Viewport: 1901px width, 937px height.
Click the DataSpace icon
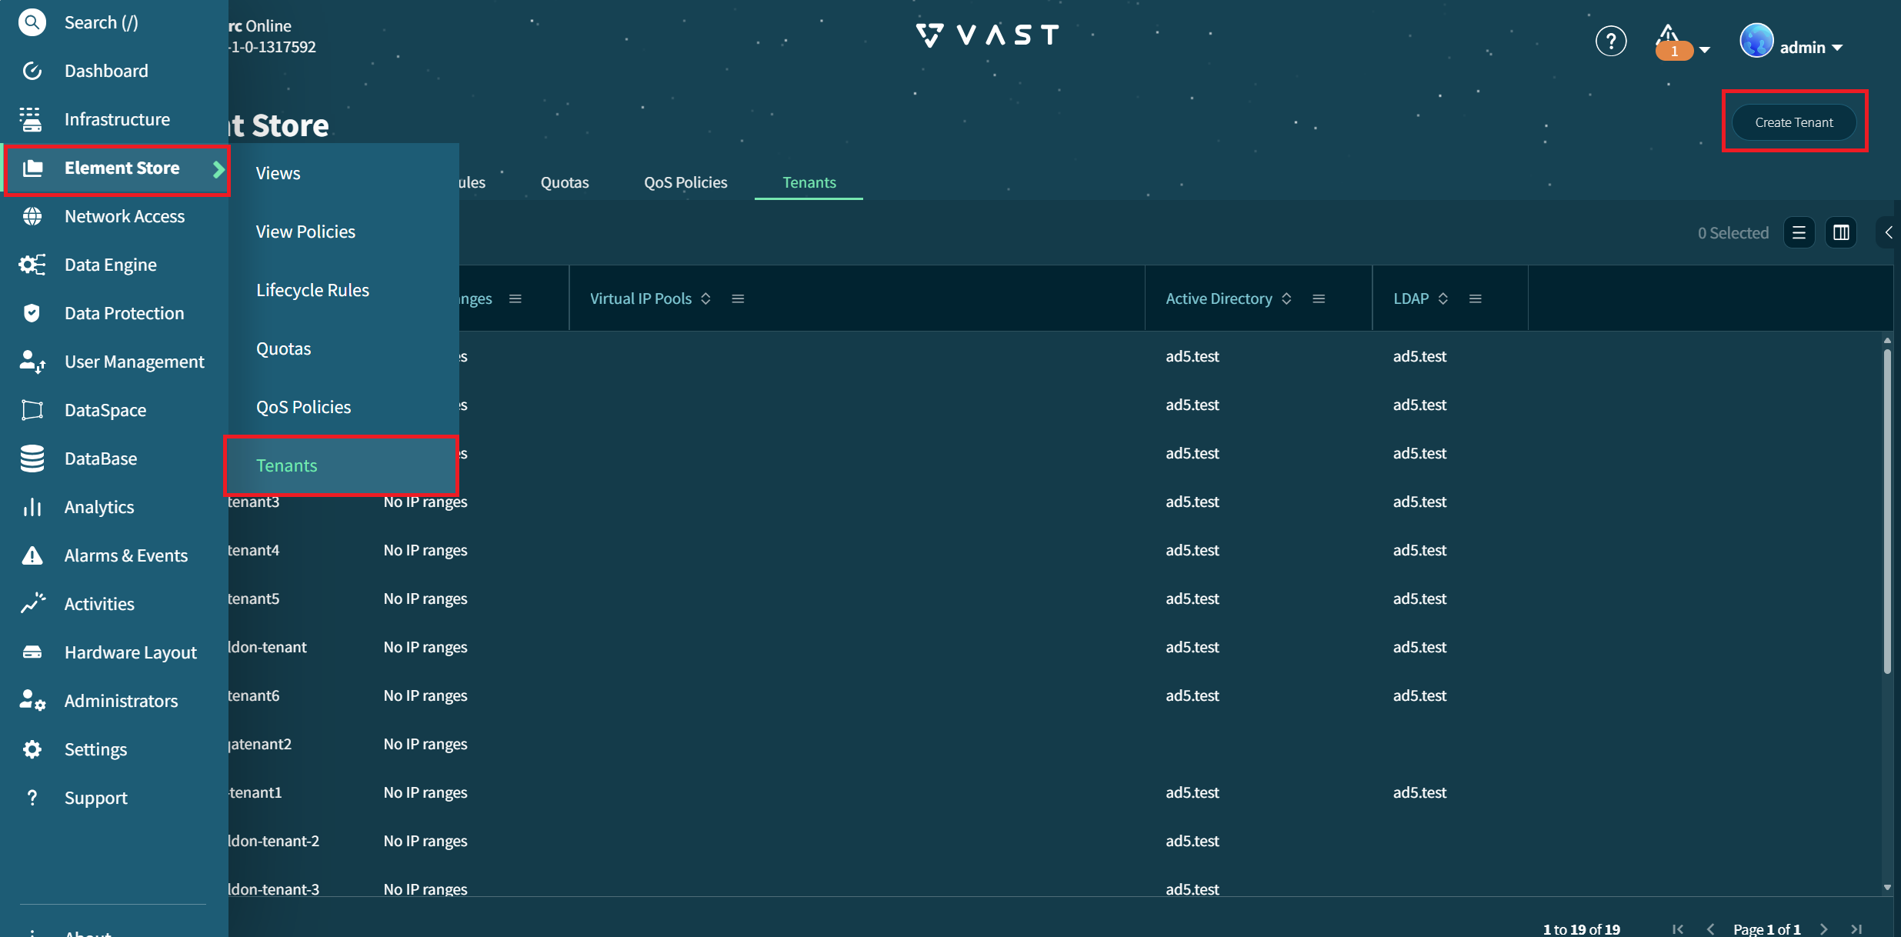[x=32, y=410]
